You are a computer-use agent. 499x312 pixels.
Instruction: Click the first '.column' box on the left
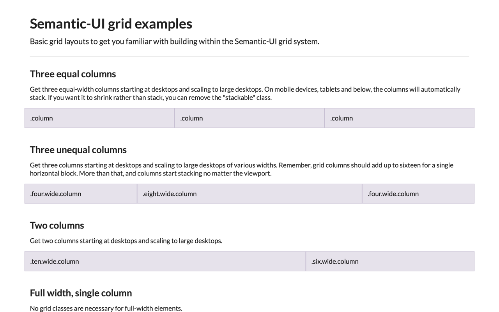[99, 118]
